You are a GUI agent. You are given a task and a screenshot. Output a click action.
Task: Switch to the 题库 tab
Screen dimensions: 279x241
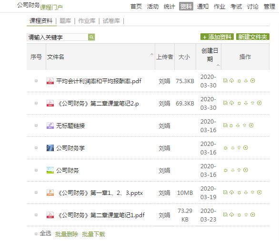tap(65, 21)
